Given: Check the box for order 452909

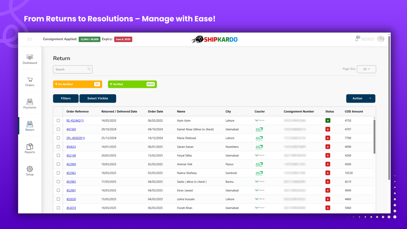Looking at the screenshot, I should click(58, 164).
